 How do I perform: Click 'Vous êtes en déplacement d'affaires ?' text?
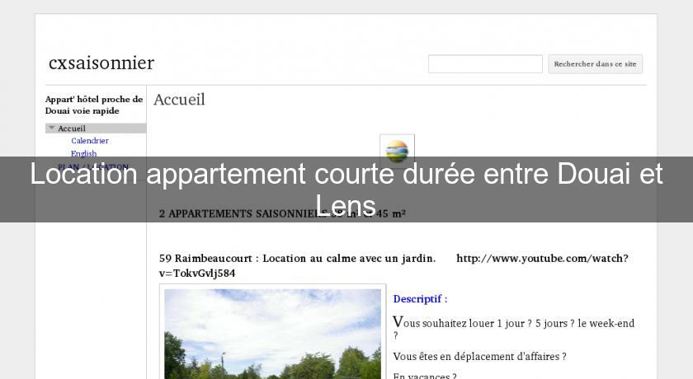pyautogui.click(x=479, y=357)
